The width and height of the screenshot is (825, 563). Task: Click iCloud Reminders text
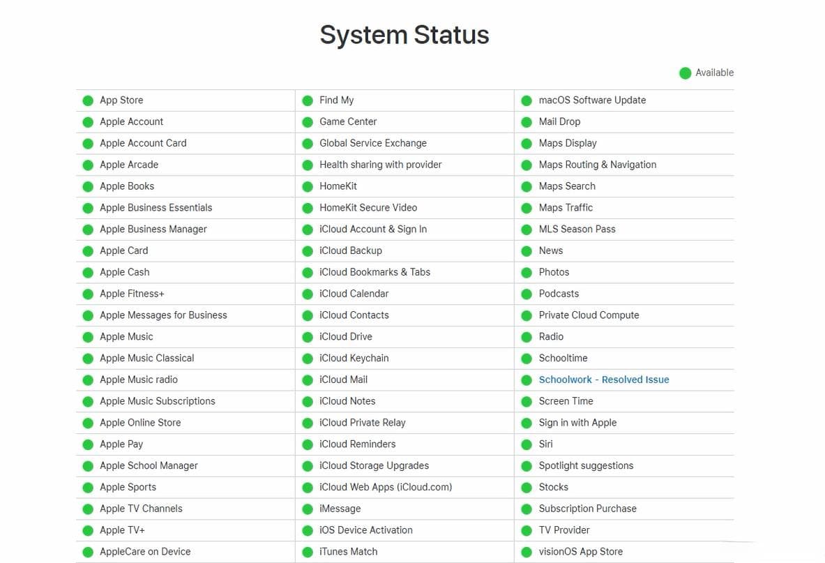357,444
